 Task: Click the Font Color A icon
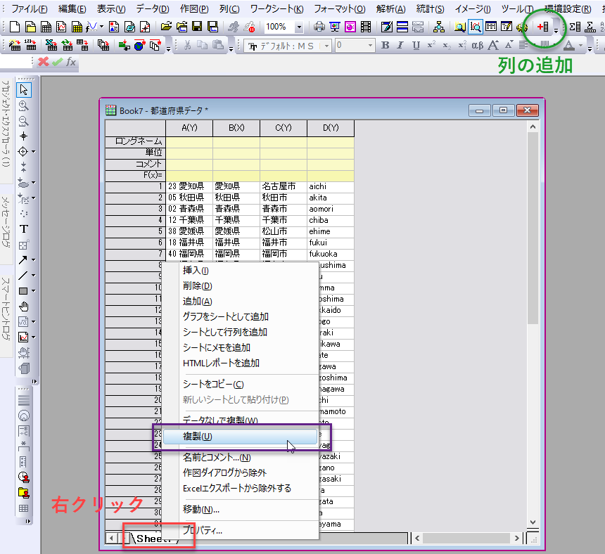coord(568,46)
